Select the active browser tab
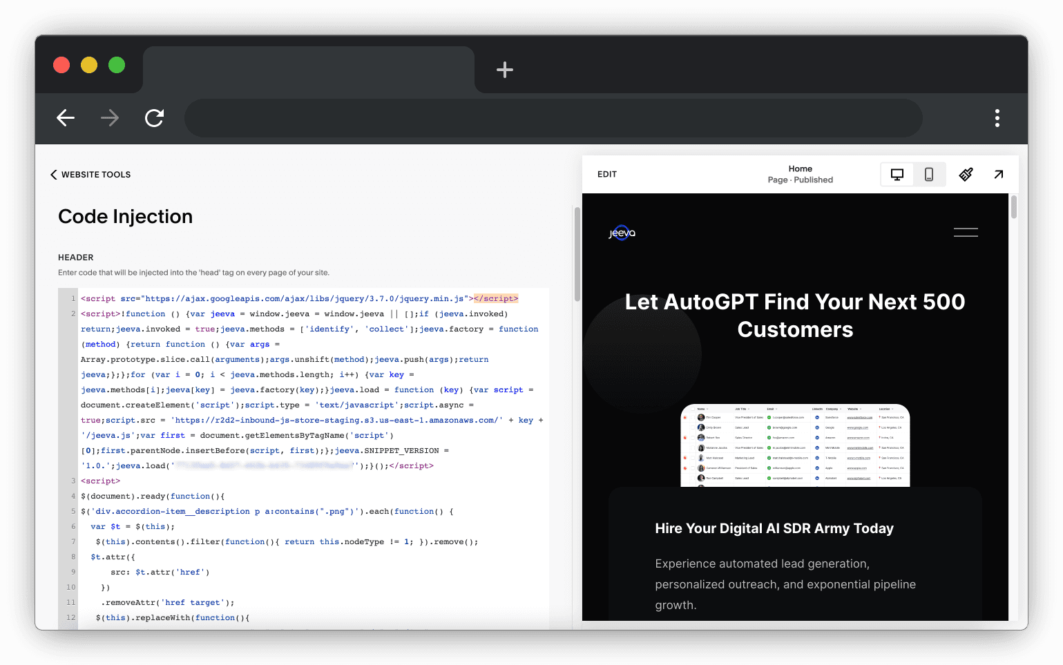 pos(309,69)
